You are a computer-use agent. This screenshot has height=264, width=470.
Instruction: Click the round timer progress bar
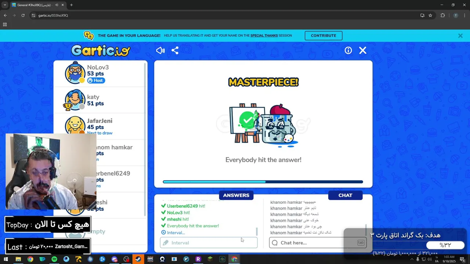point(263,182)
